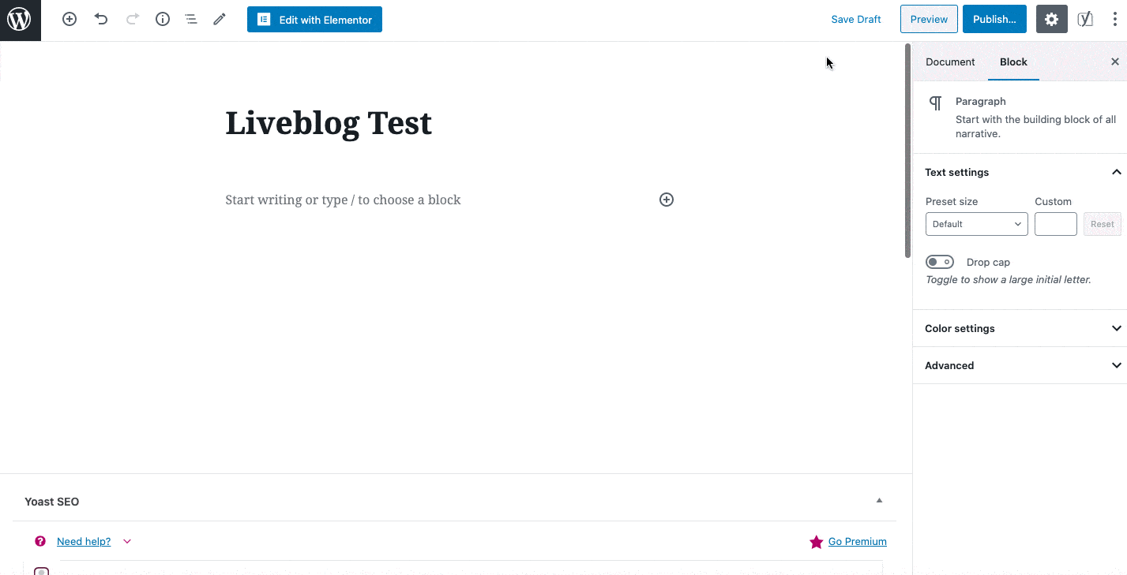The image size is (1127, 575).
Task: Open the Yoast SEO sidebar icon
Action: pyautogui.click(x=1085, y=20)
